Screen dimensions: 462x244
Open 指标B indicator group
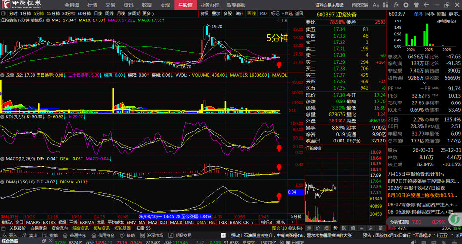[x=267, y=222]
